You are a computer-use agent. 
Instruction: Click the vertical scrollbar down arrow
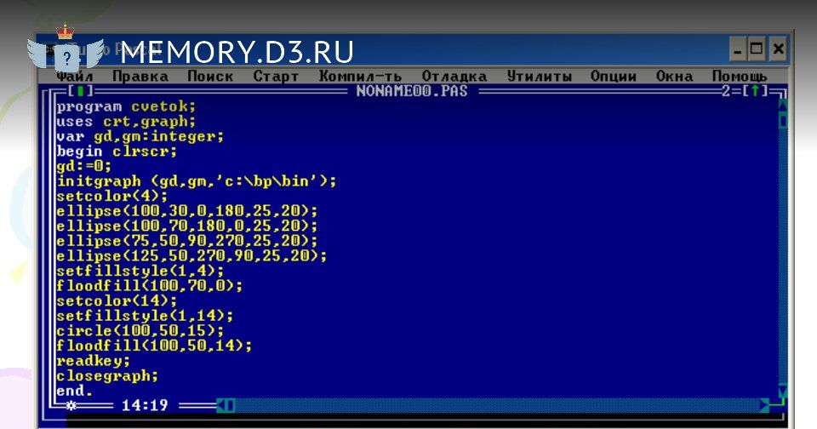pyautogui.click(x=782, y=392)
